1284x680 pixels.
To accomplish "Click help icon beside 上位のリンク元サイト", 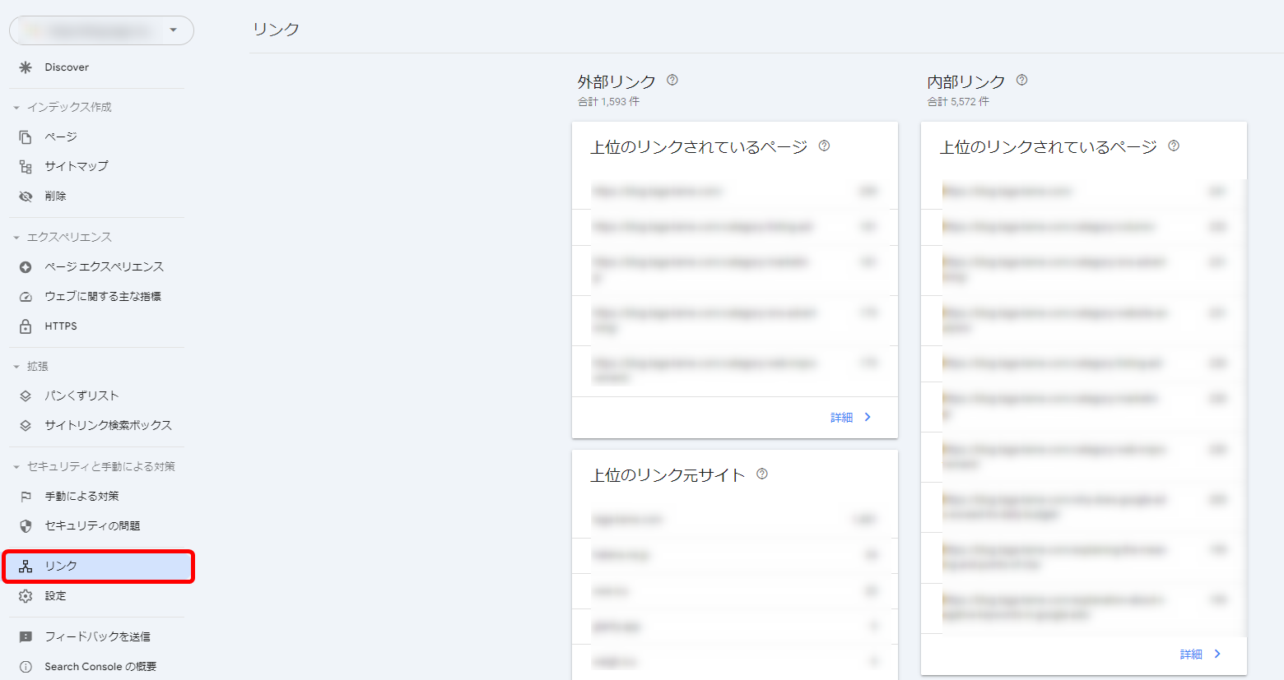I will pyautogui.click(x=762, y=474).
